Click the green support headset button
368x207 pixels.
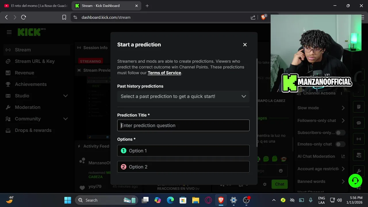pos(355,181)
